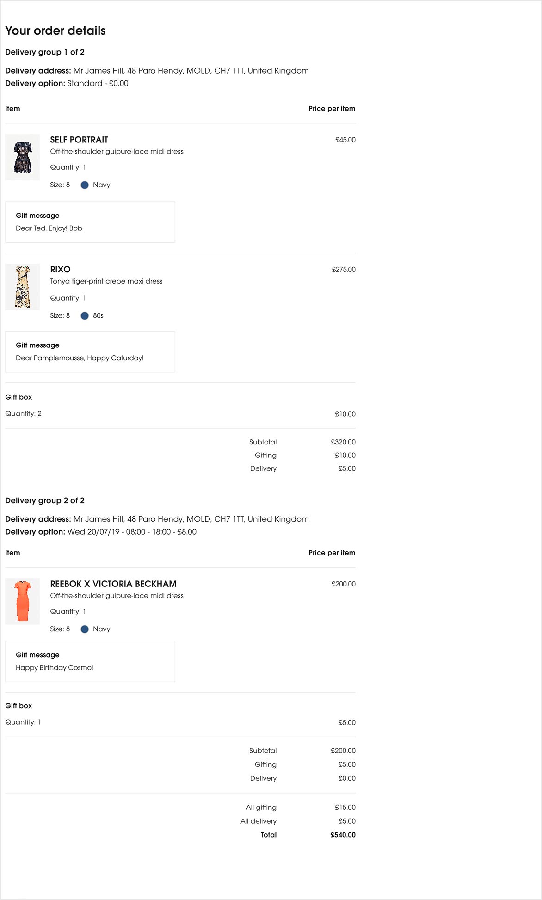Screen dimensions: 542x900
Task: Click Tonya tiger-print crepe maxi dress text
Action: click(106, 281)
